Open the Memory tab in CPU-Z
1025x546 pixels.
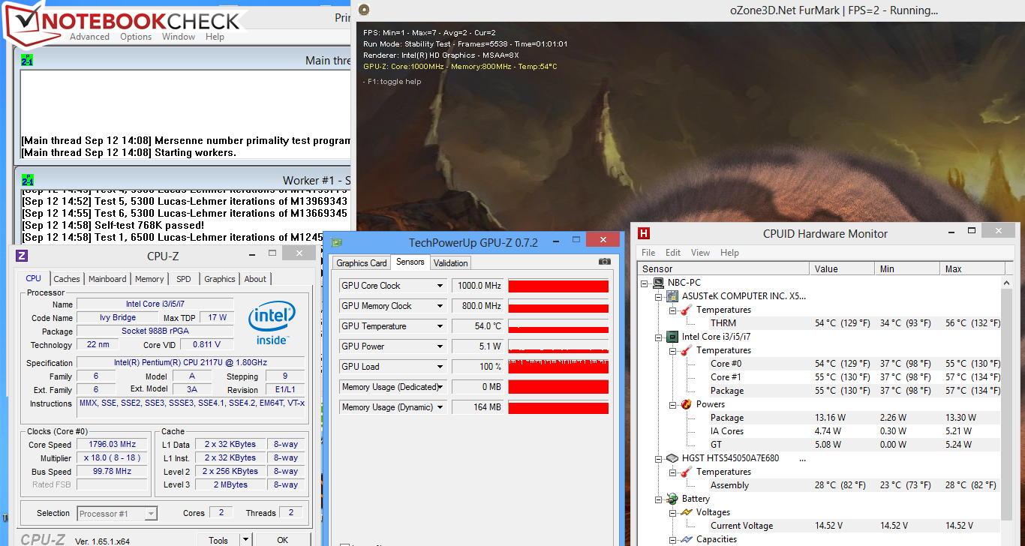(149, 279)
